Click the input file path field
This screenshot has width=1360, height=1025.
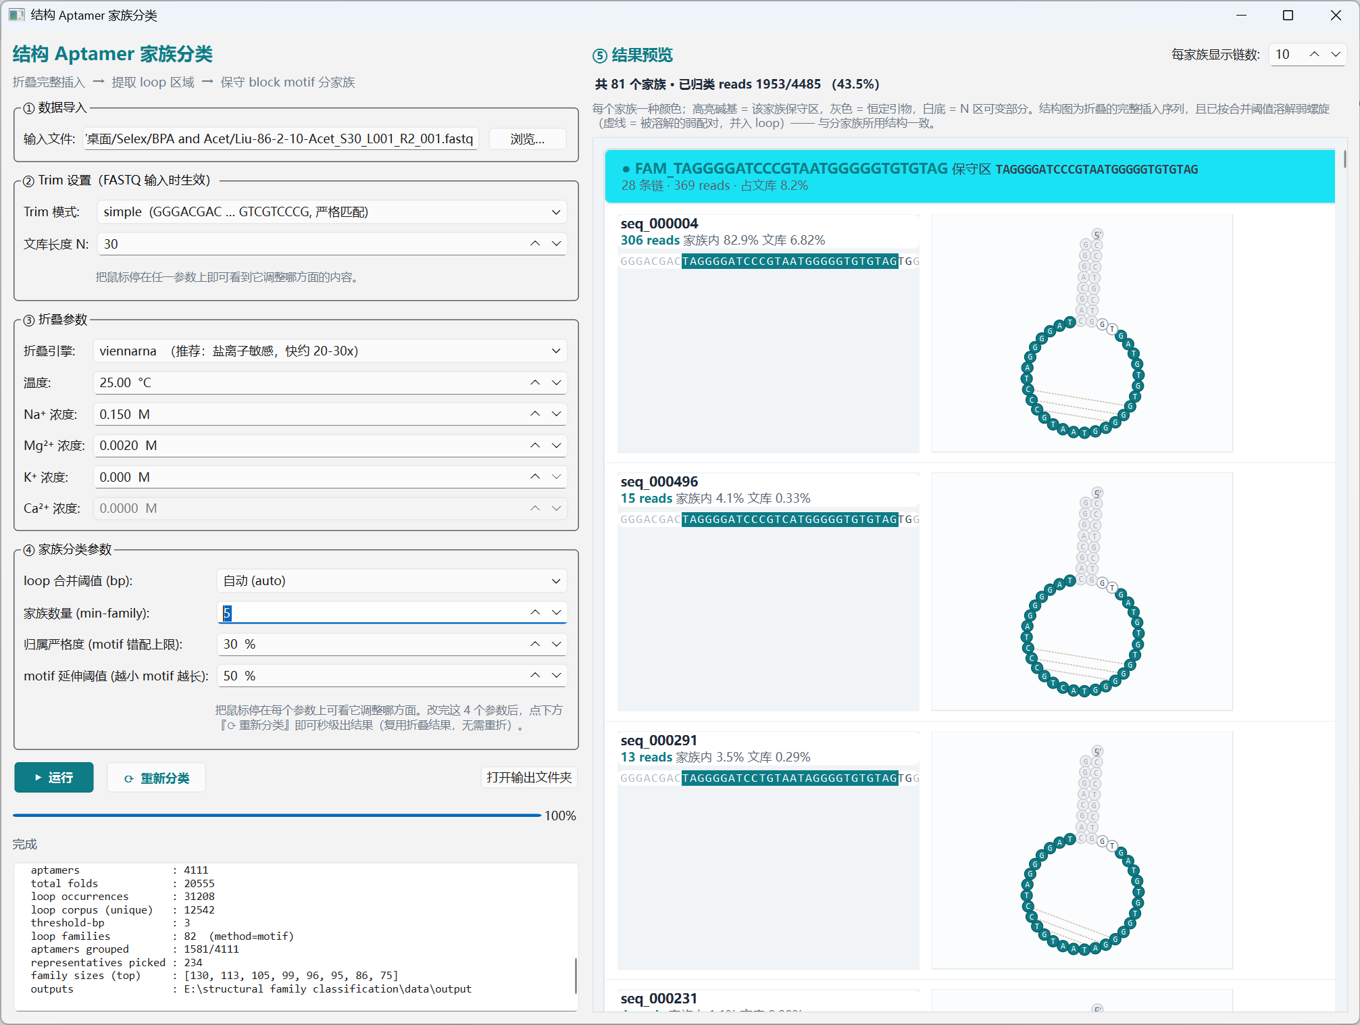click(281, 139)
